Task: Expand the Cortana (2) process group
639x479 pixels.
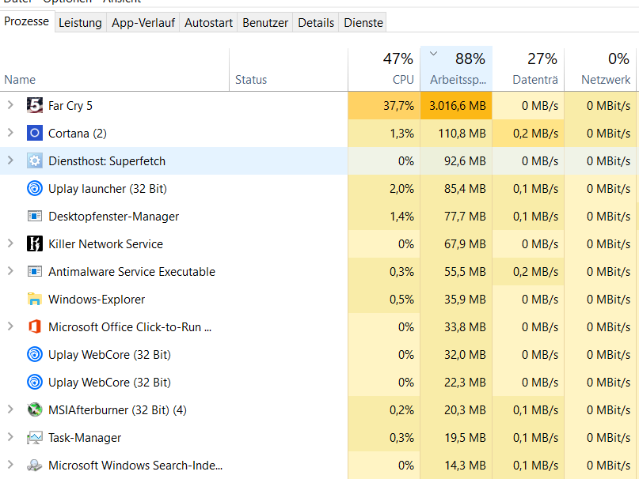Action: [10, 133]
